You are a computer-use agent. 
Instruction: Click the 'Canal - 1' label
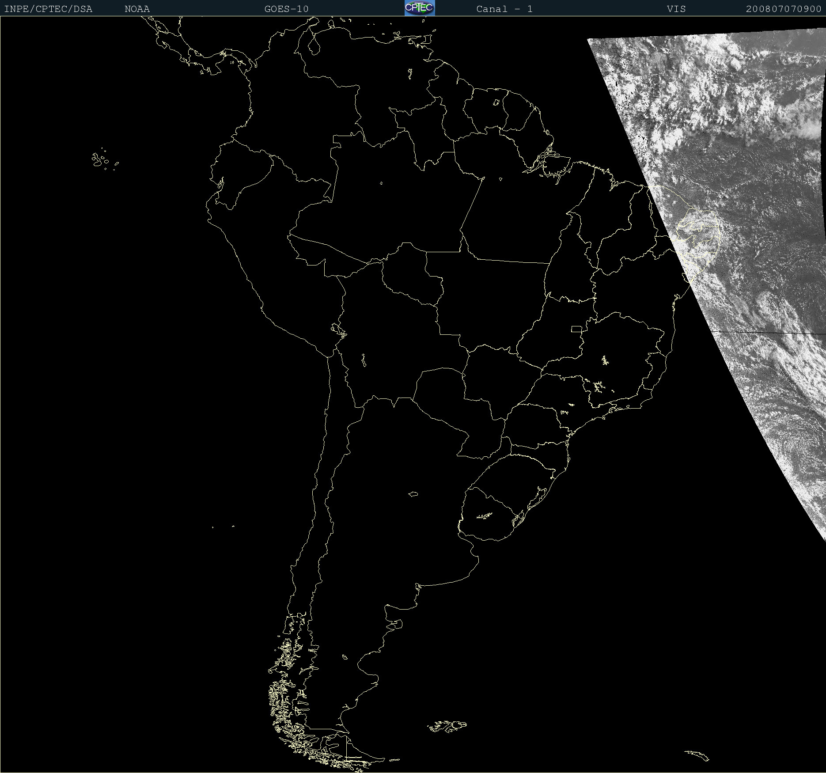pyautogui.click(x=504, y=9)
